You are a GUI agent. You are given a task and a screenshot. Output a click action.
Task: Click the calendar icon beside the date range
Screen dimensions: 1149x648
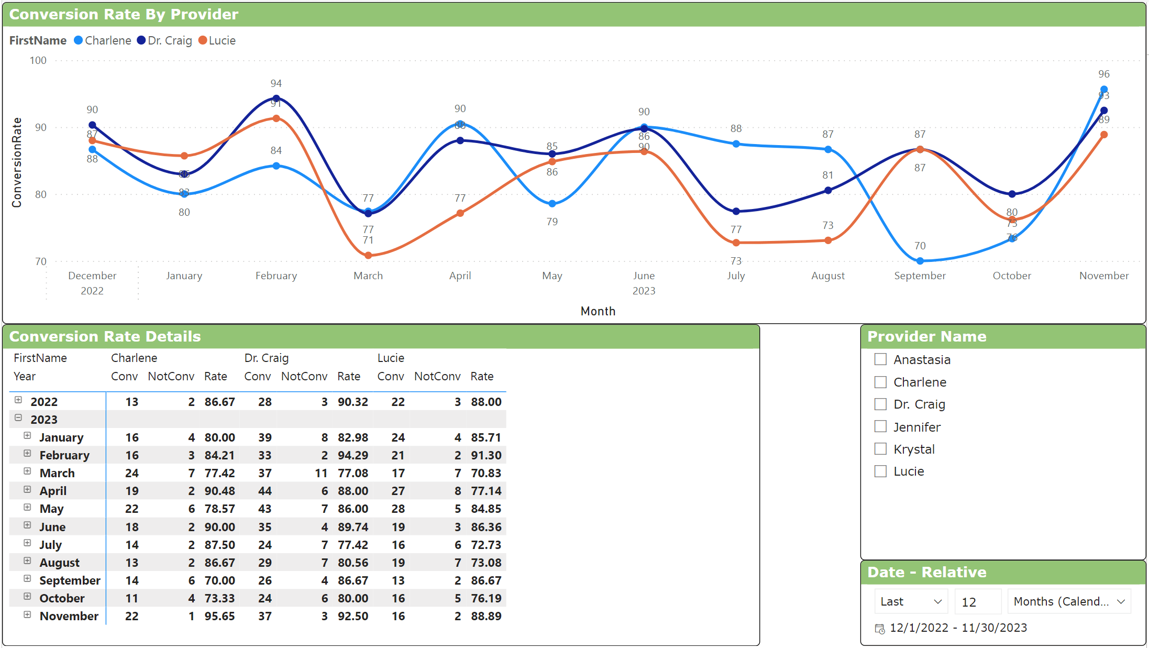879,628
